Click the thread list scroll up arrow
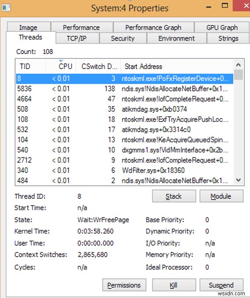This screenshot has width=250, height=298. click(239, 65)
